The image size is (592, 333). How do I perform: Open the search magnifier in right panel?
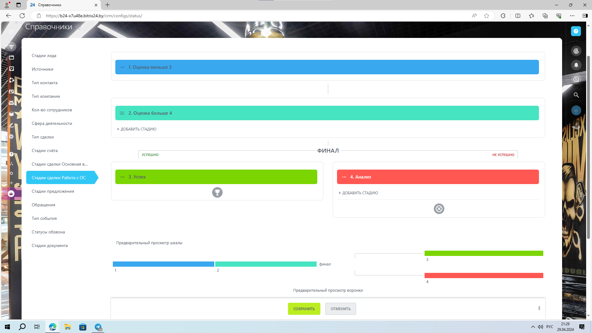(576, 95)
